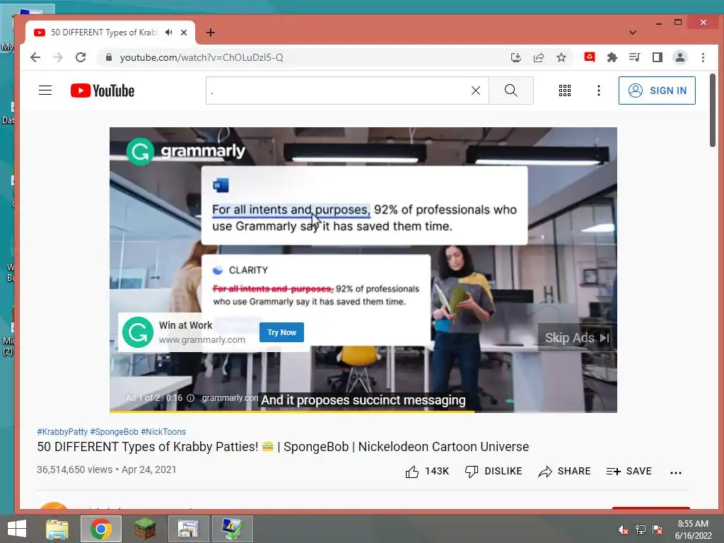The image size is (724, 543).
Task: Open YouTube hamburger guide menu
Action: click(x=45, y=90)
